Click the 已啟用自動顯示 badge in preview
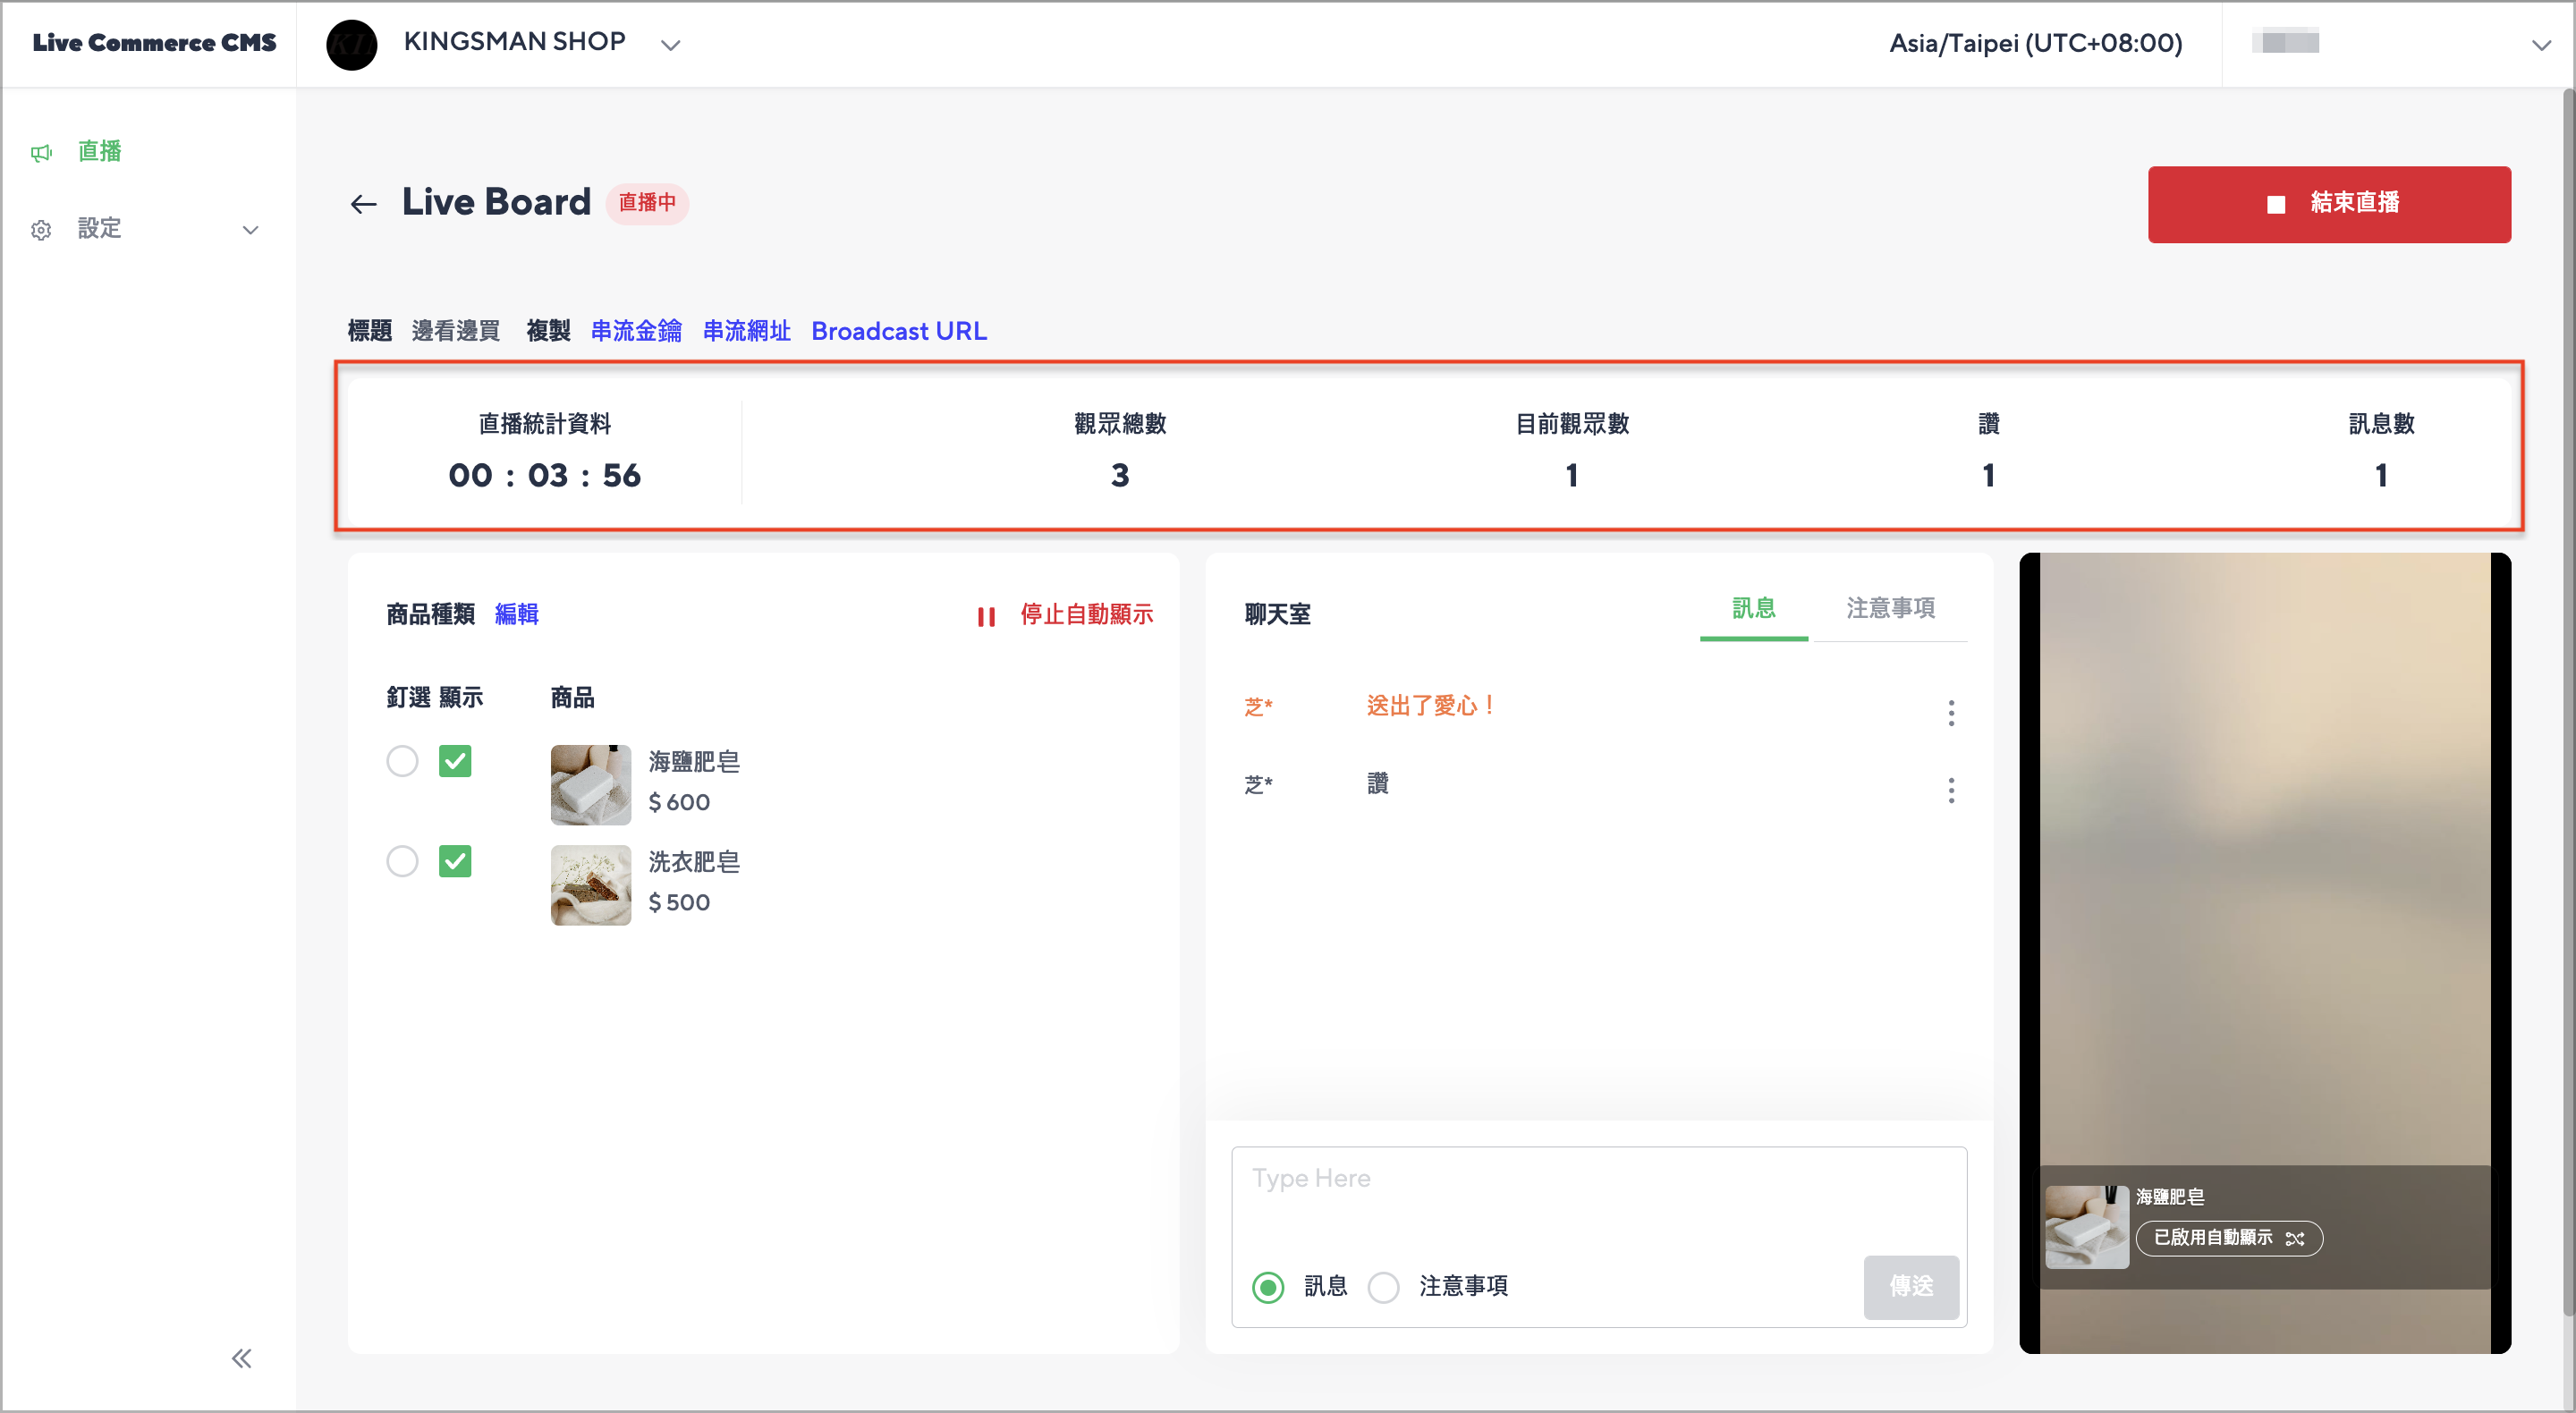Viewport: 2576px width, 1413px height. pyautogui.click(x=2228, y=1238)
